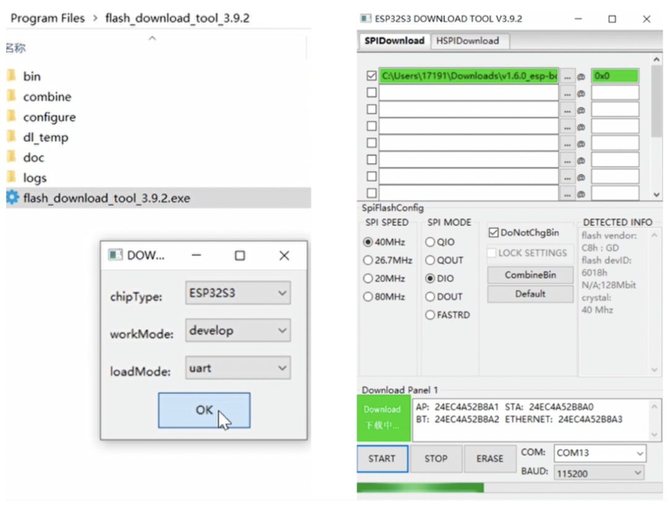The width and height of the screenshot is (668, 508).
Task: Browse file for sixth firmware row
Action: (x=567, y=160)
